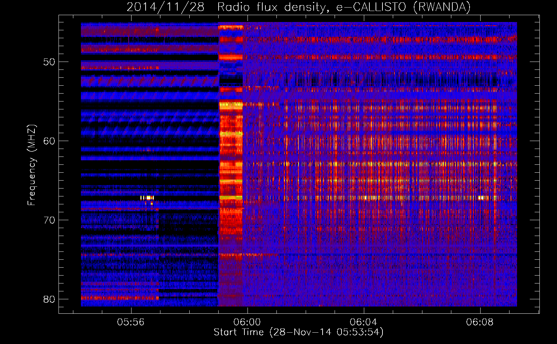Click the bright yellow burst near 67 MHz before 05:57
557x344 pixels.
[147, 198]
